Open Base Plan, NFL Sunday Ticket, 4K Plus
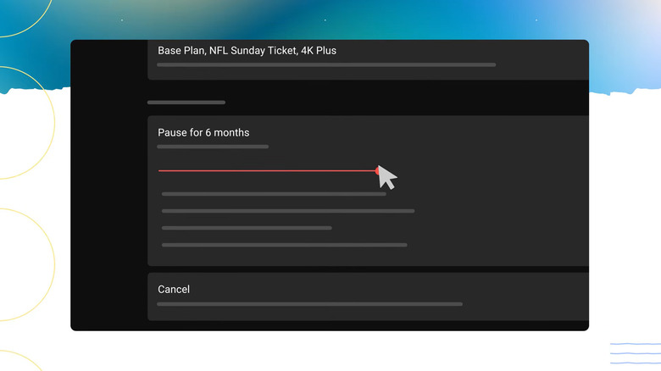The image size is (661, 371). [247, 51]
